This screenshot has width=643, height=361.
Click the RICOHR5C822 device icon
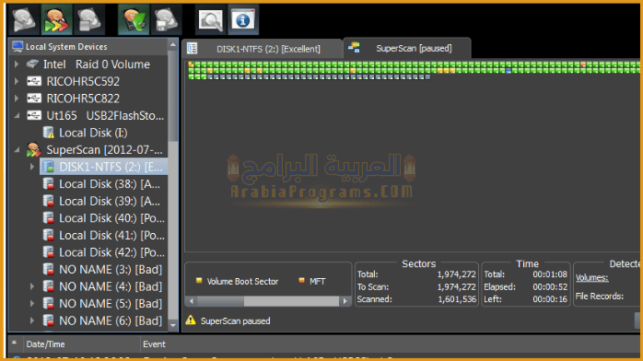click(x=34, y=99)
